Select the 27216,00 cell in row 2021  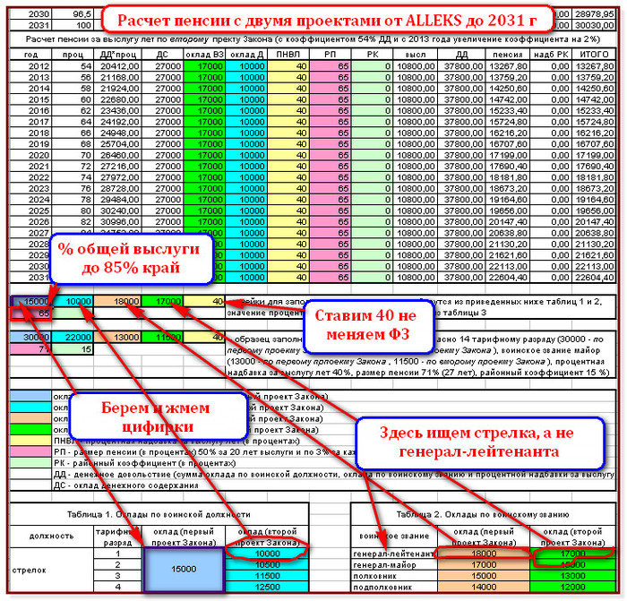(x=117, y=167)
